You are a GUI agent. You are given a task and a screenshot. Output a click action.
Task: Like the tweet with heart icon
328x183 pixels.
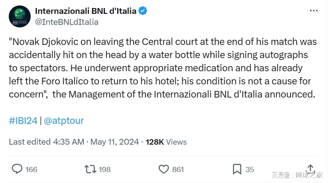(x=163, y=169)
